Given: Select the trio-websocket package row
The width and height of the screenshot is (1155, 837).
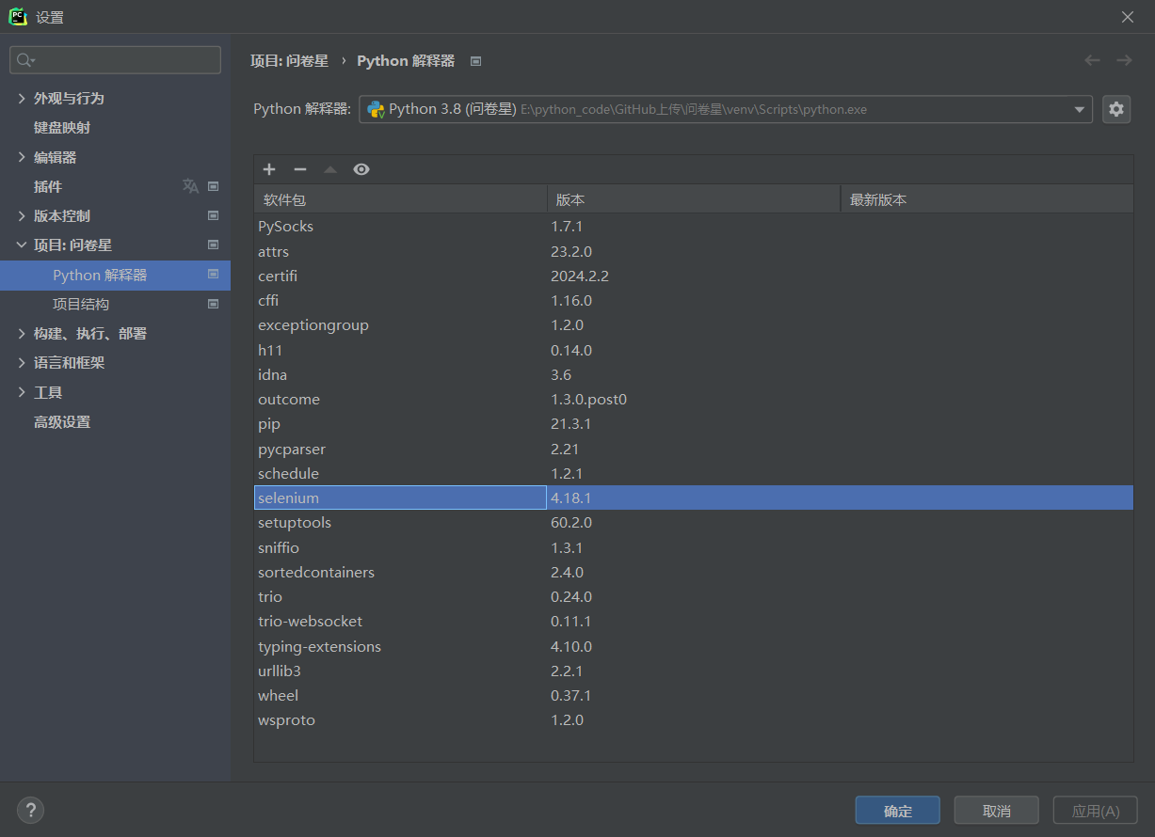Looking at the screenshot, I should 694,622.
